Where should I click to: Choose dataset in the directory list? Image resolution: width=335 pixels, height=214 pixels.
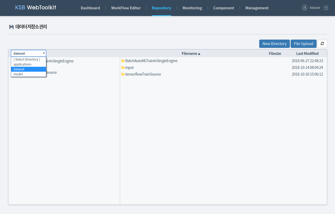[29, 69]
